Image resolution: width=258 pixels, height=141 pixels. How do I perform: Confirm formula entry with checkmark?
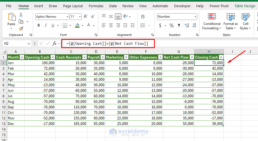point(48,43)
